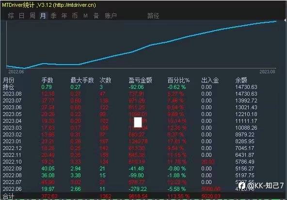Click balance 13992.72 for 2023.07
The image size is (287, 200).
point(246,100)
